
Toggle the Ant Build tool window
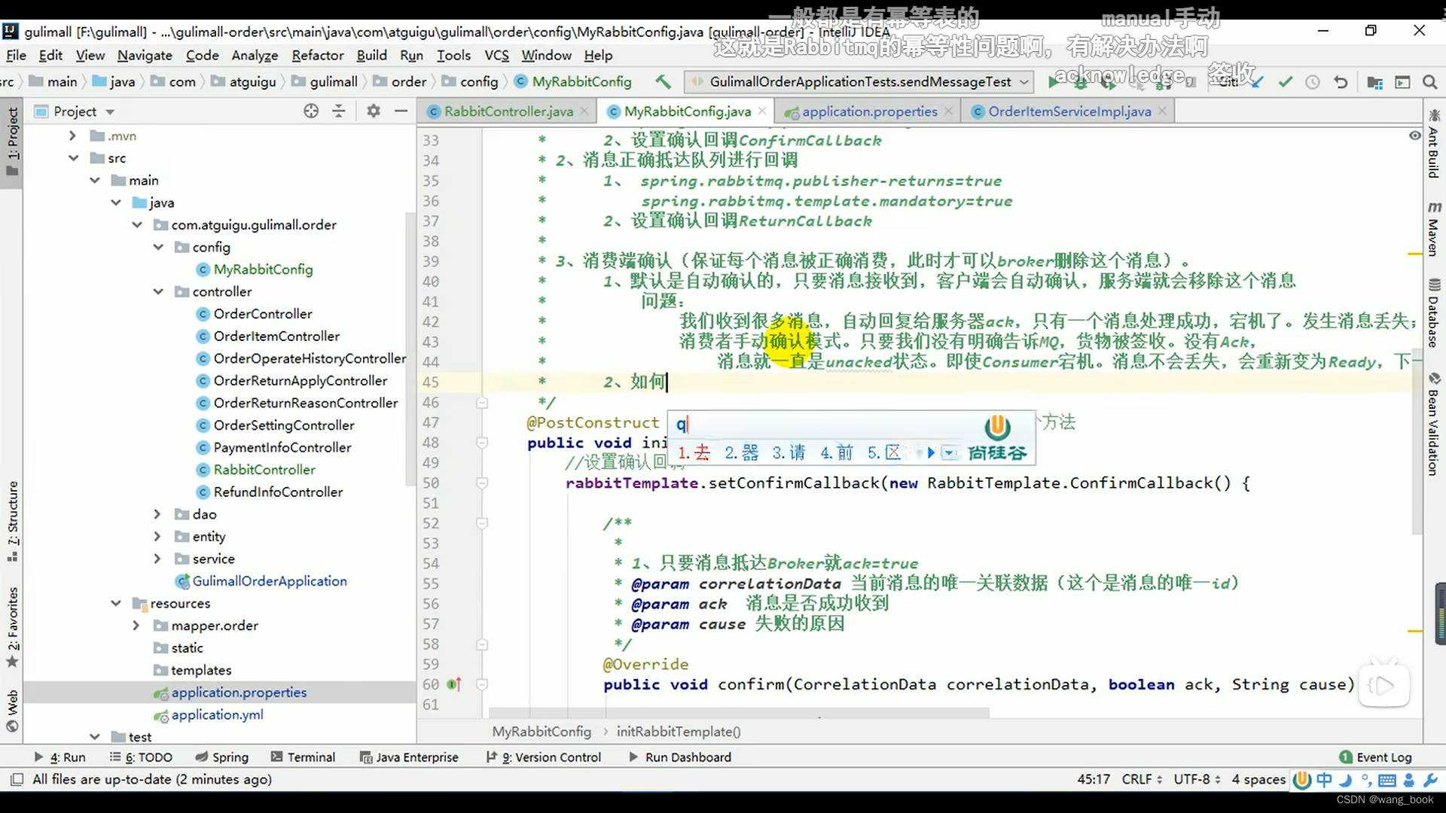tap(1433, 143)
